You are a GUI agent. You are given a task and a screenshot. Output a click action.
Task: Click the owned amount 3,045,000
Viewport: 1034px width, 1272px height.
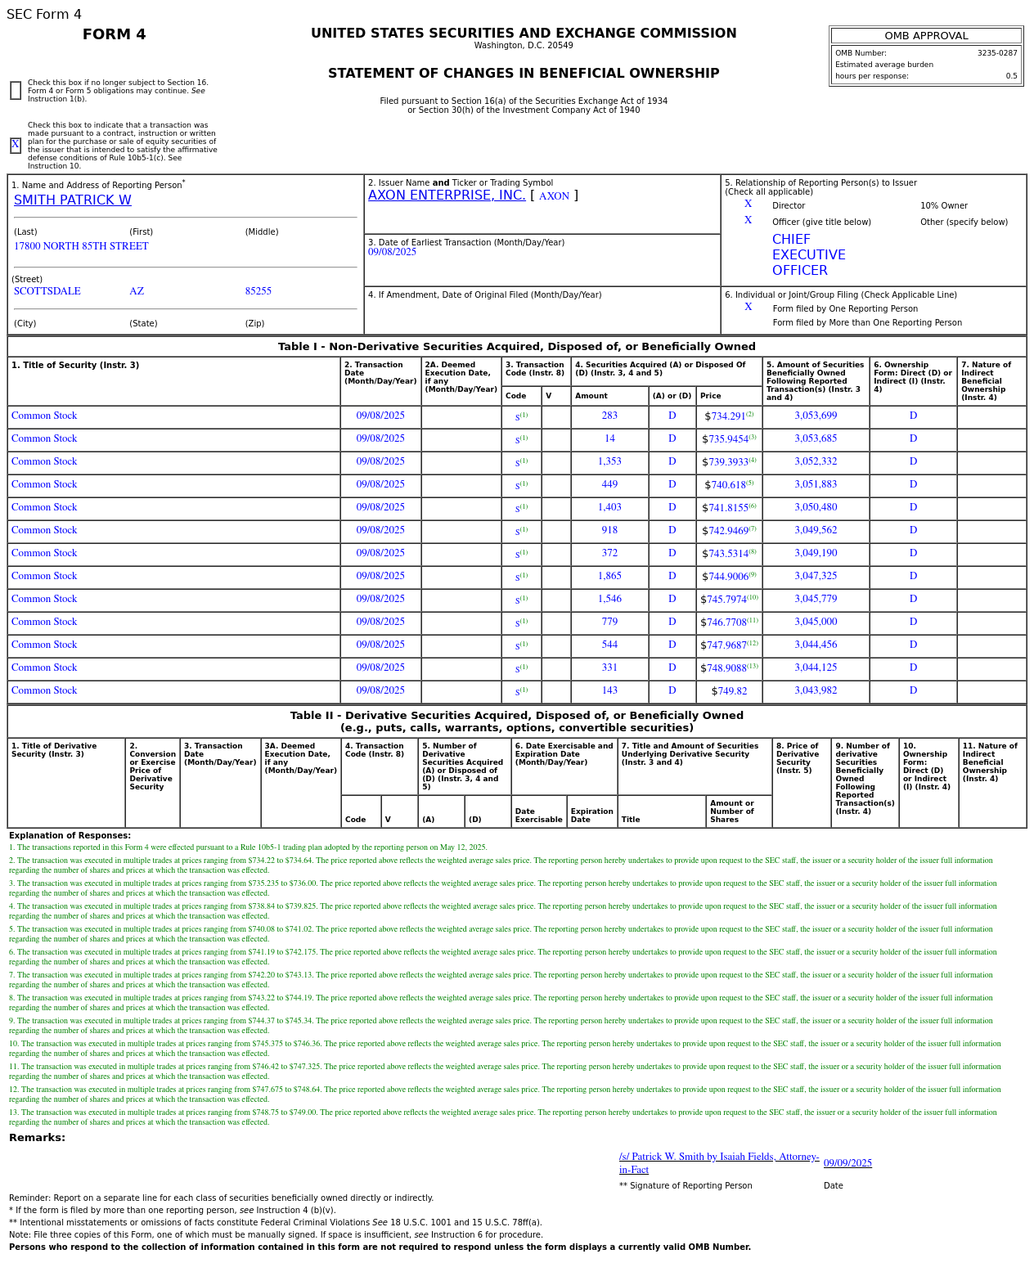tap(816, 622)
